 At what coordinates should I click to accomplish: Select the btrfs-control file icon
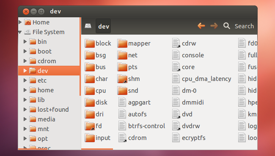[x=122, y=126]
